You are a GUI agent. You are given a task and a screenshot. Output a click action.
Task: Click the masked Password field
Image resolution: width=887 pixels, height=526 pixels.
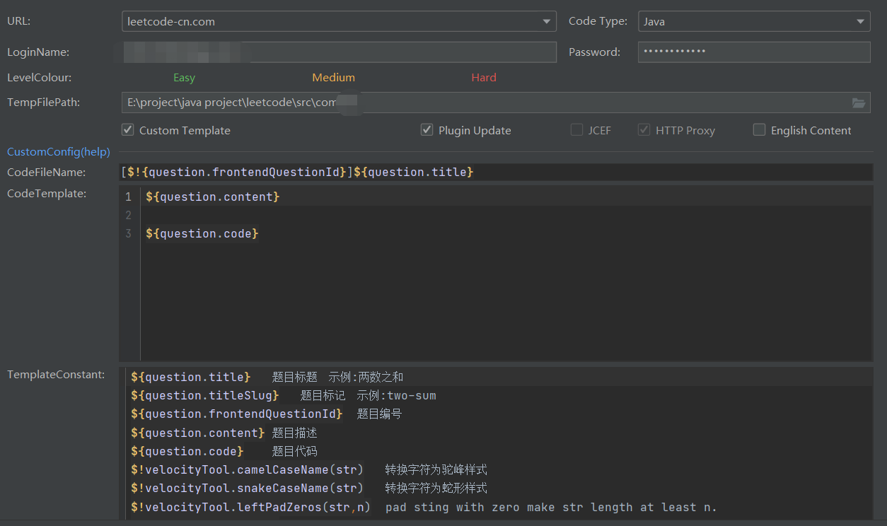pyautogui.click(x=754, y=52)
